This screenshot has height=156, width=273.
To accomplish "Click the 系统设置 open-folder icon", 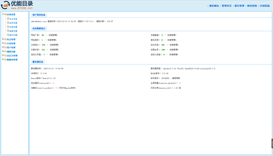I will pyautogui.click(x=5, y=14).
